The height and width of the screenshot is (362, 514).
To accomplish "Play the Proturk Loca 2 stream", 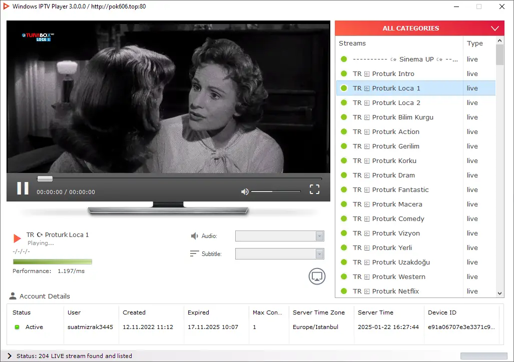I will [416, 102].
